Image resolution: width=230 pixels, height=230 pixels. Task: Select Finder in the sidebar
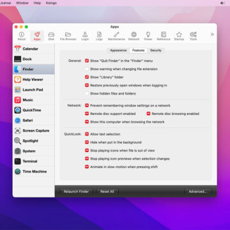(34, 69)
